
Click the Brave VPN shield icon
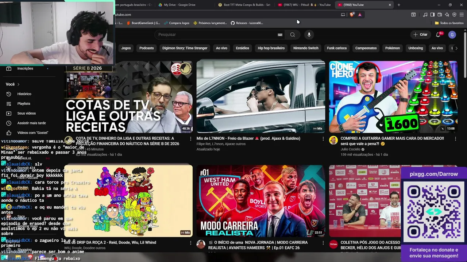[x=454, y=15]
